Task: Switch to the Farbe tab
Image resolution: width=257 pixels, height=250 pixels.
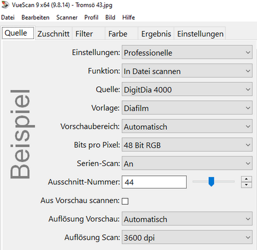Action: tap(118, 34)
